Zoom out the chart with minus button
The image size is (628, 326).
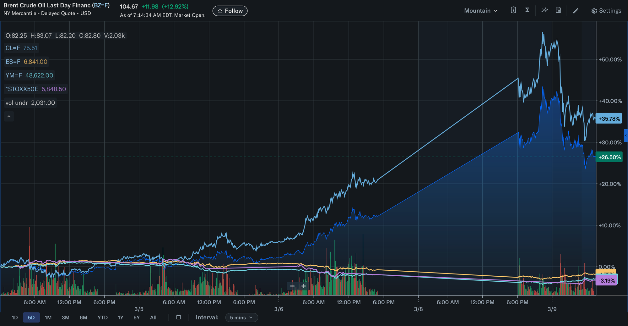pyautogui.click(x=292, y=286)
